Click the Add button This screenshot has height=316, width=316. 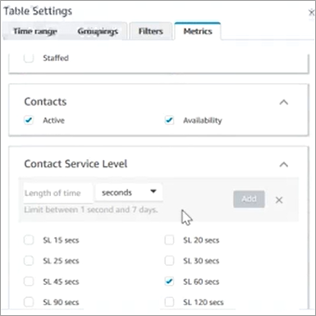pyautogui.click(x=249, y=199)
